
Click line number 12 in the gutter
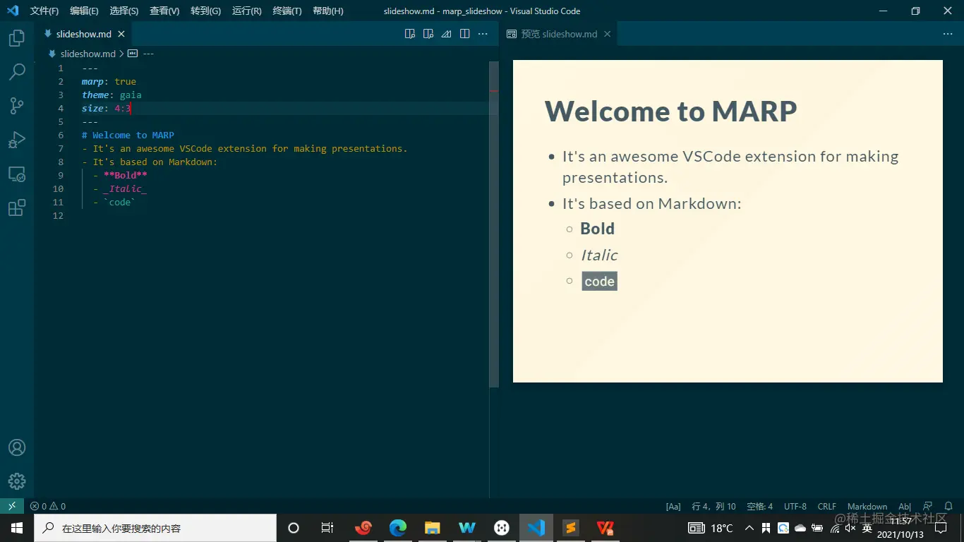(58, 215)
